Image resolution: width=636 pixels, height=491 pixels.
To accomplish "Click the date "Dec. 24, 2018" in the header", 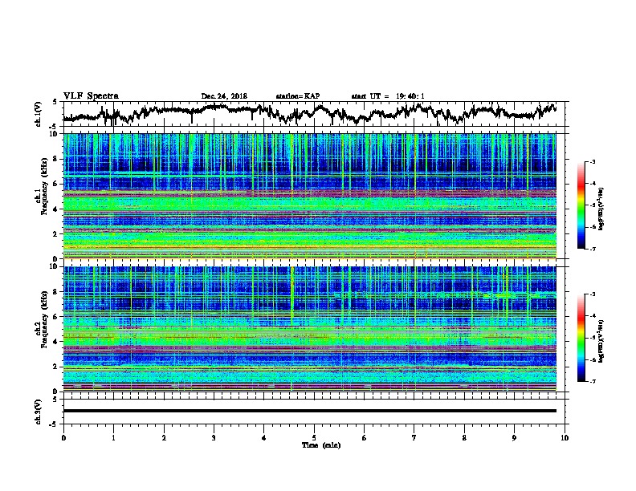I will click(224, 96).
